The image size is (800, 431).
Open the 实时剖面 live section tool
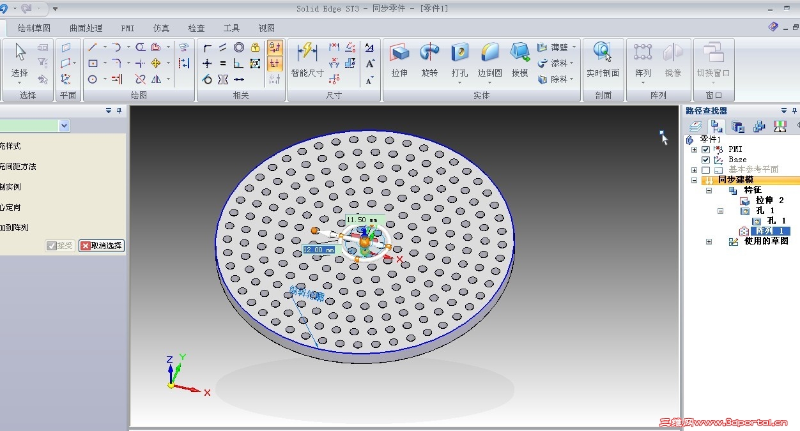[603, 61]
